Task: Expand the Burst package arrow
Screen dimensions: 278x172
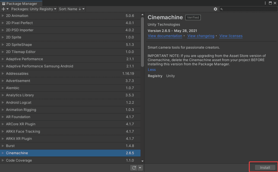Action: tap(3, 146)
